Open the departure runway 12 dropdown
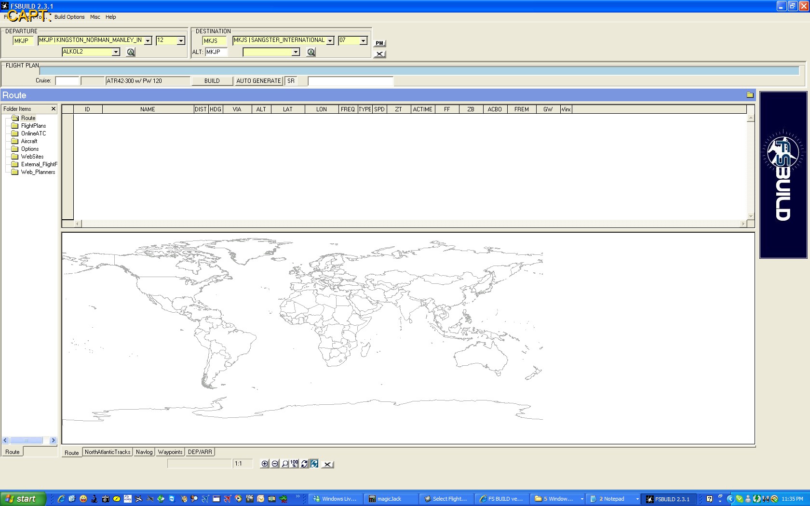 pyautogui.click(x=181, y=41)
